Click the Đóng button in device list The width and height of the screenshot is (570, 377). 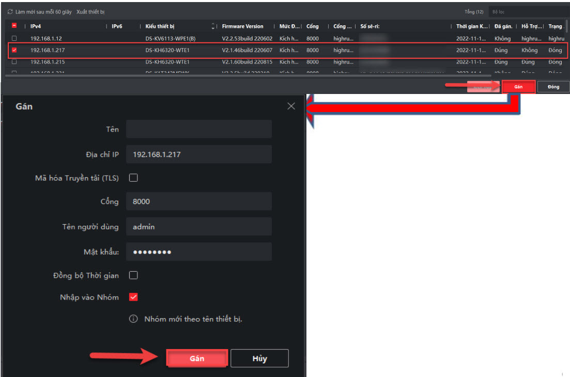553,87
